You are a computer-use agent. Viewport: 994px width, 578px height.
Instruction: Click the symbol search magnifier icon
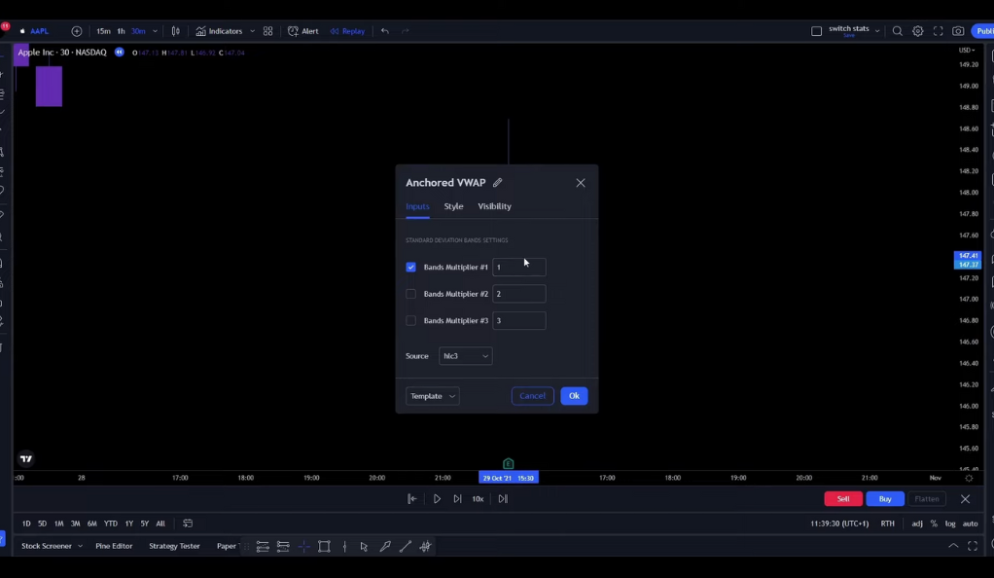tap(897, 31)
